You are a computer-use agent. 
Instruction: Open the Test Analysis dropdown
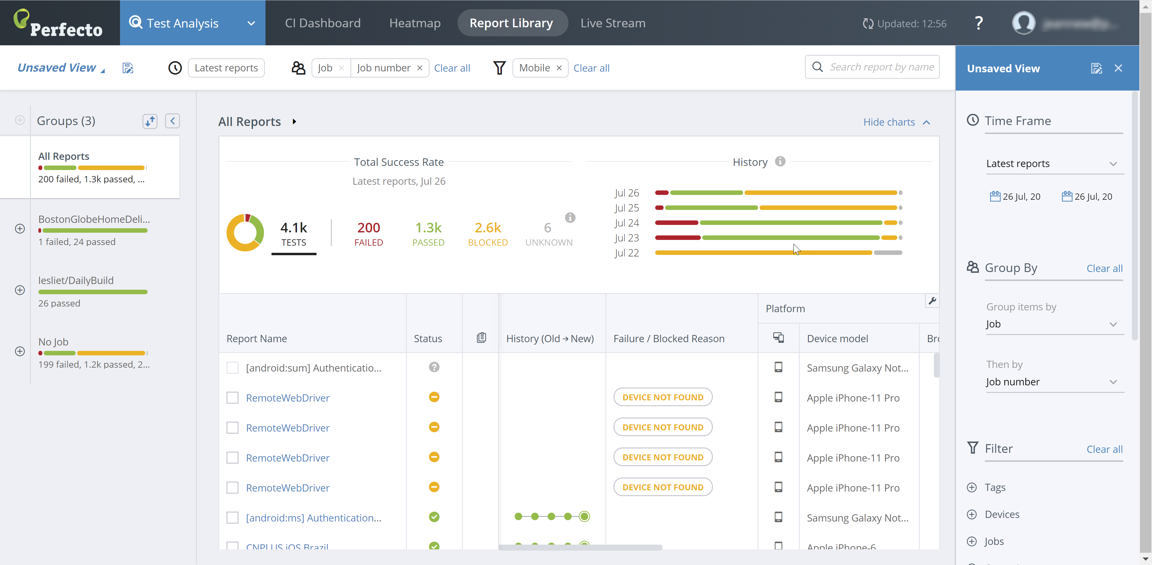(x=251, y=23)
